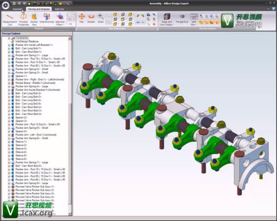Switch to the Assembly ribbon tab
Viewport: 277px width, 221px height.
18,9
